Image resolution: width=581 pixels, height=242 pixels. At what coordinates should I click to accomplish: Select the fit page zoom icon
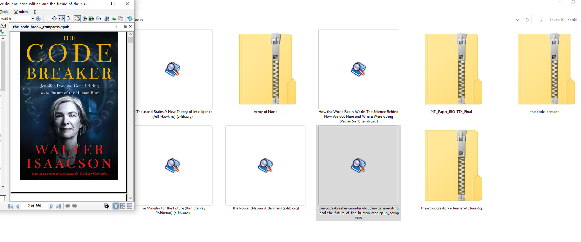54,19
